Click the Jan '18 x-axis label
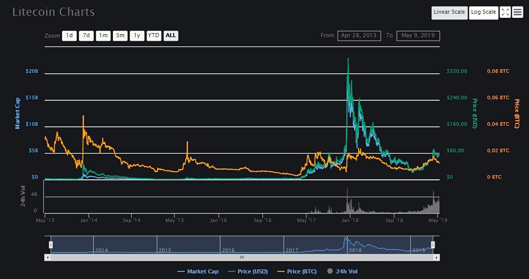Viewport: 529px width, 279px height. [350, 220]
